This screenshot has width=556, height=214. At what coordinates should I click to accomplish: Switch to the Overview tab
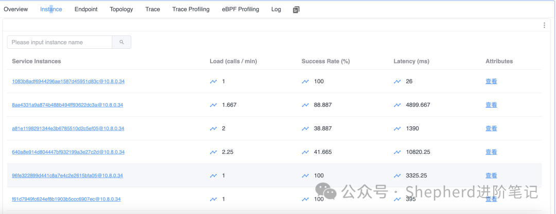coord(15,9)
